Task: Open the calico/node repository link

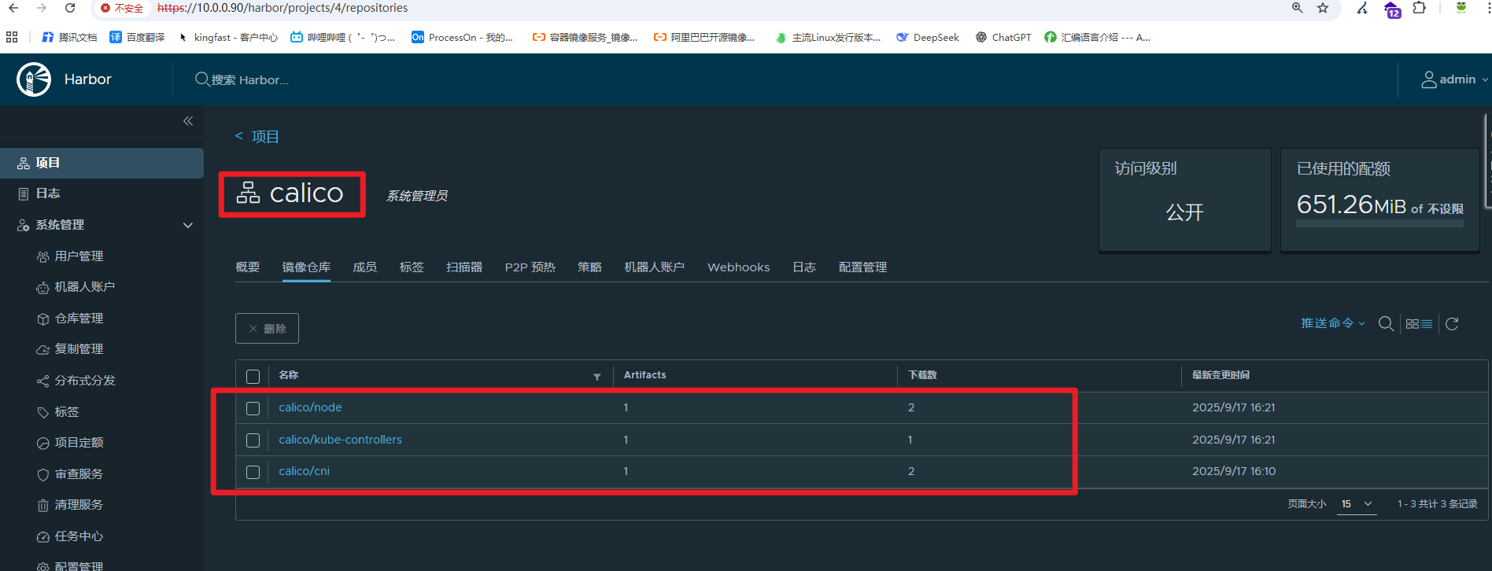Action: click(x=310, y=407)
